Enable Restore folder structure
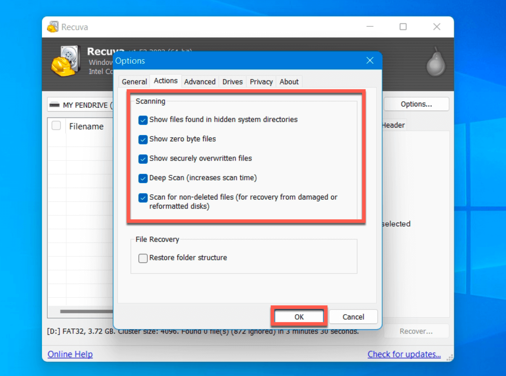Viewport: 506px width, 376px height. (x=143, y=258)
